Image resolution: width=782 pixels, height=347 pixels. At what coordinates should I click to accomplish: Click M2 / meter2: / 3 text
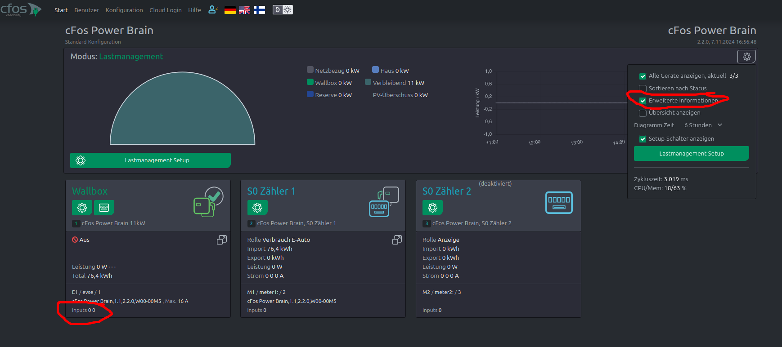[x=441, y=292]
